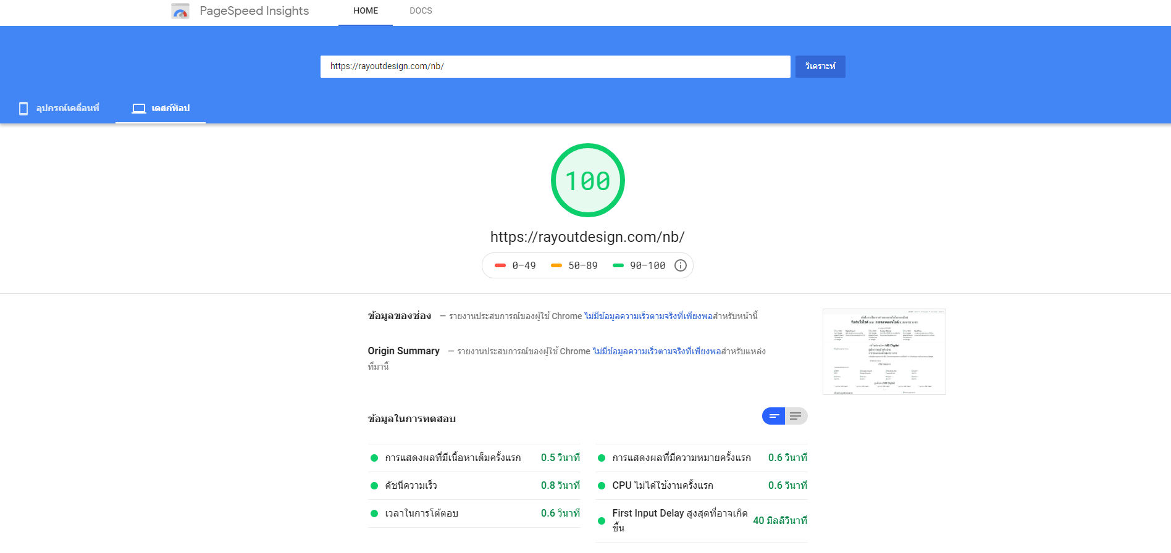Image resolution: width=1171 pixels, height=553 pixels.
Task: Open the blue link in Origin Summary row
Action: (x=657, y=351)
